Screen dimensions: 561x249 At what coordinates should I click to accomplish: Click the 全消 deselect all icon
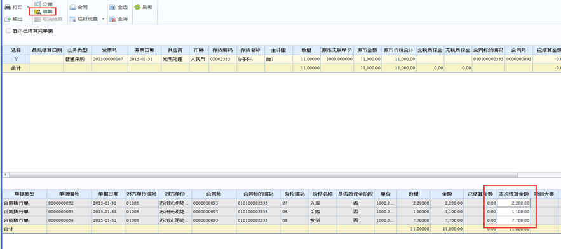coord(112,19)
